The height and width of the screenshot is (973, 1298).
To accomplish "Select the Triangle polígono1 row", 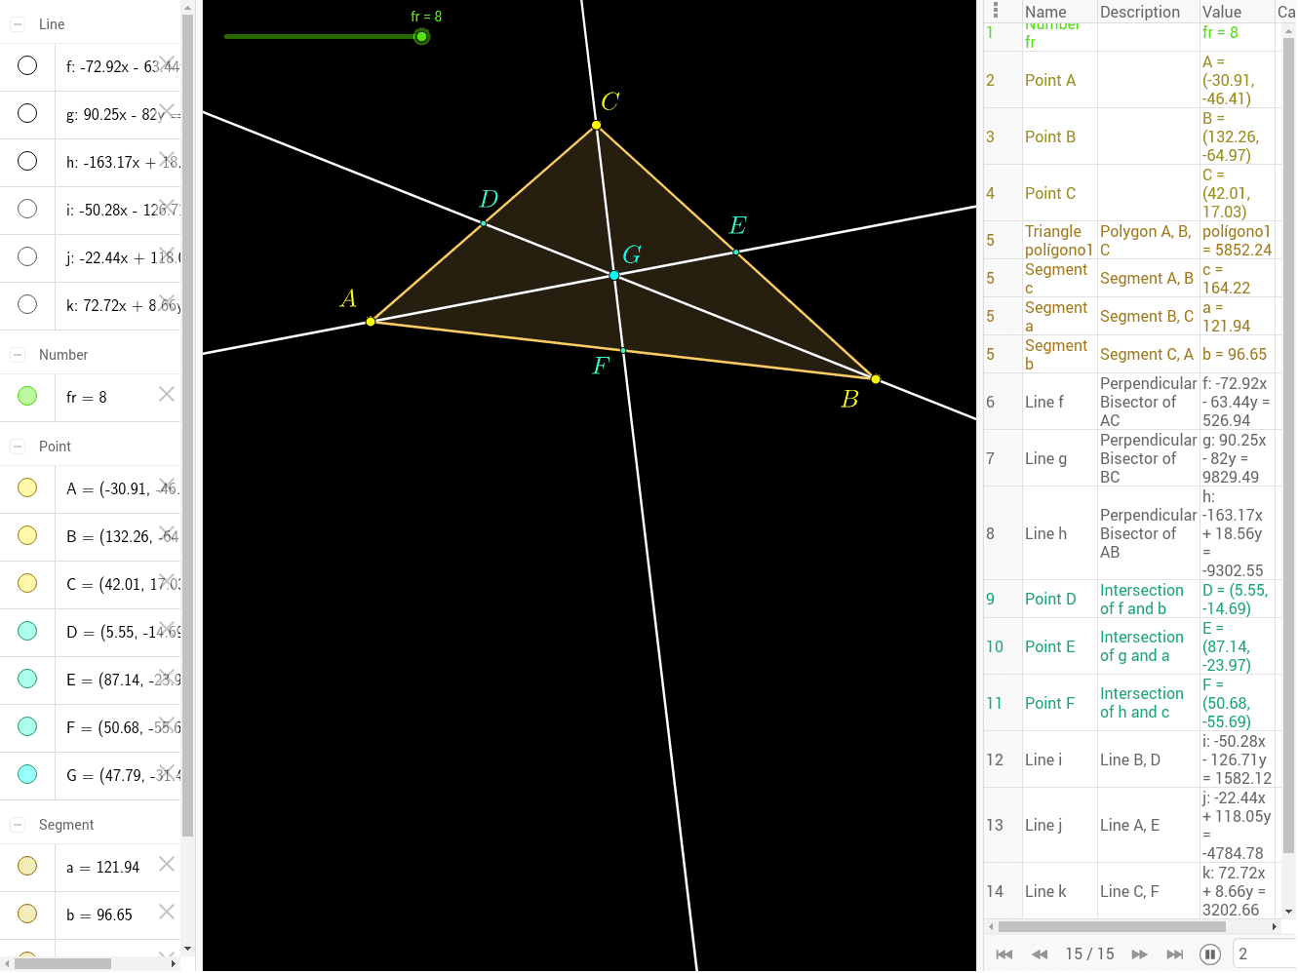I will tap(1130, 240).
